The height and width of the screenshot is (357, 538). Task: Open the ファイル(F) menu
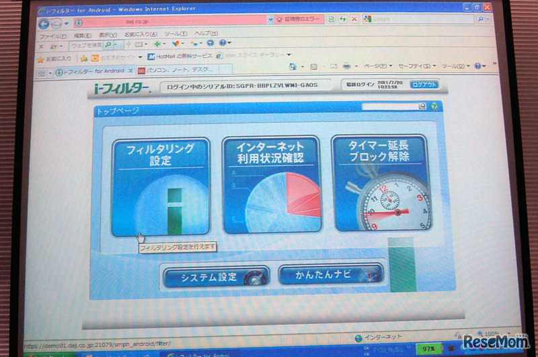tap(52, 36)
